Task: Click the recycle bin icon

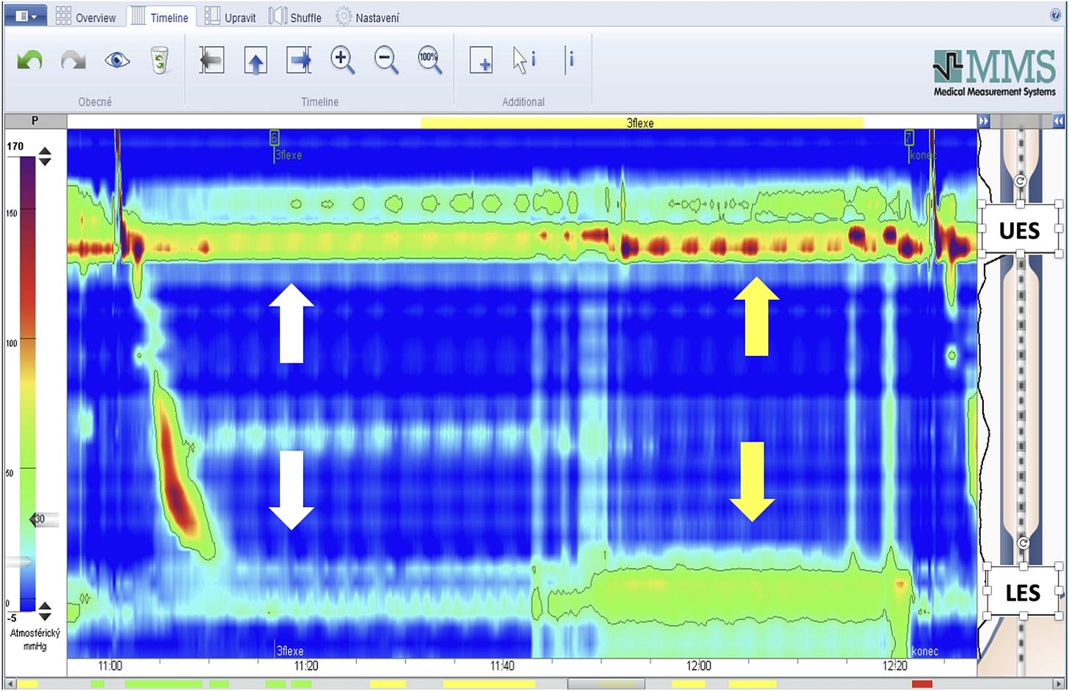Action: click(159, 60)
